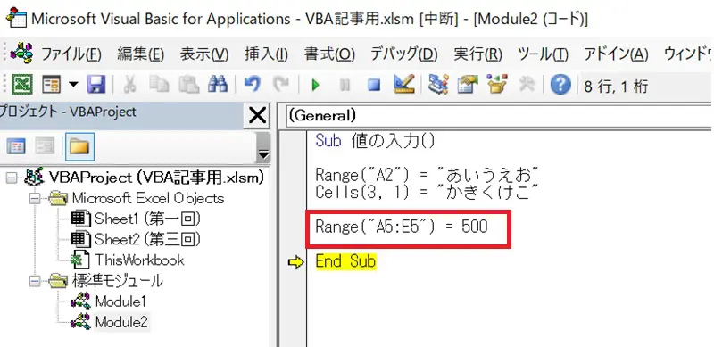Open the デバッグ(D) menu
Screen dimensions: 714x347
click(x=404, y=54)
